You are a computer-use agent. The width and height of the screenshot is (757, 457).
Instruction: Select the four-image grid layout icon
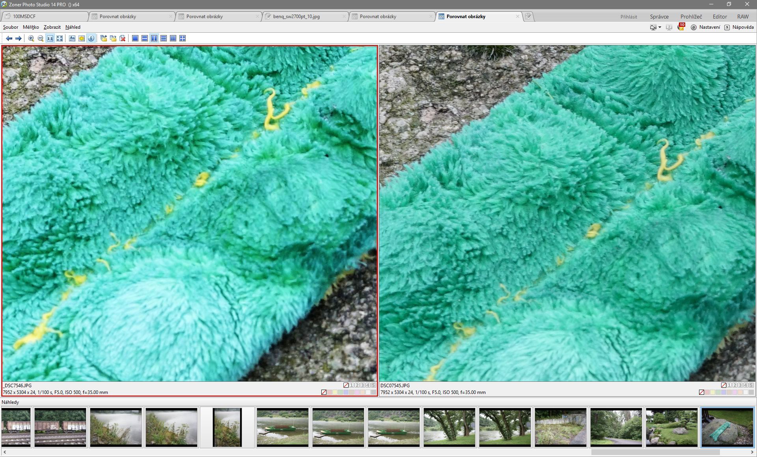(183, 38)
